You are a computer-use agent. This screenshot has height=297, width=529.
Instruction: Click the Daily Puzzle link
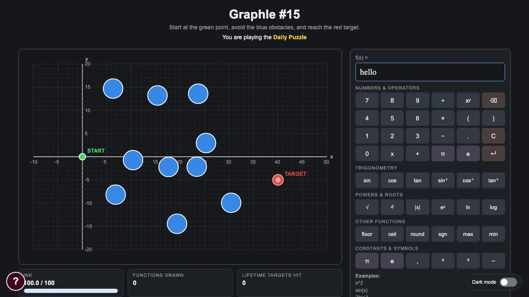click(290, 37)
